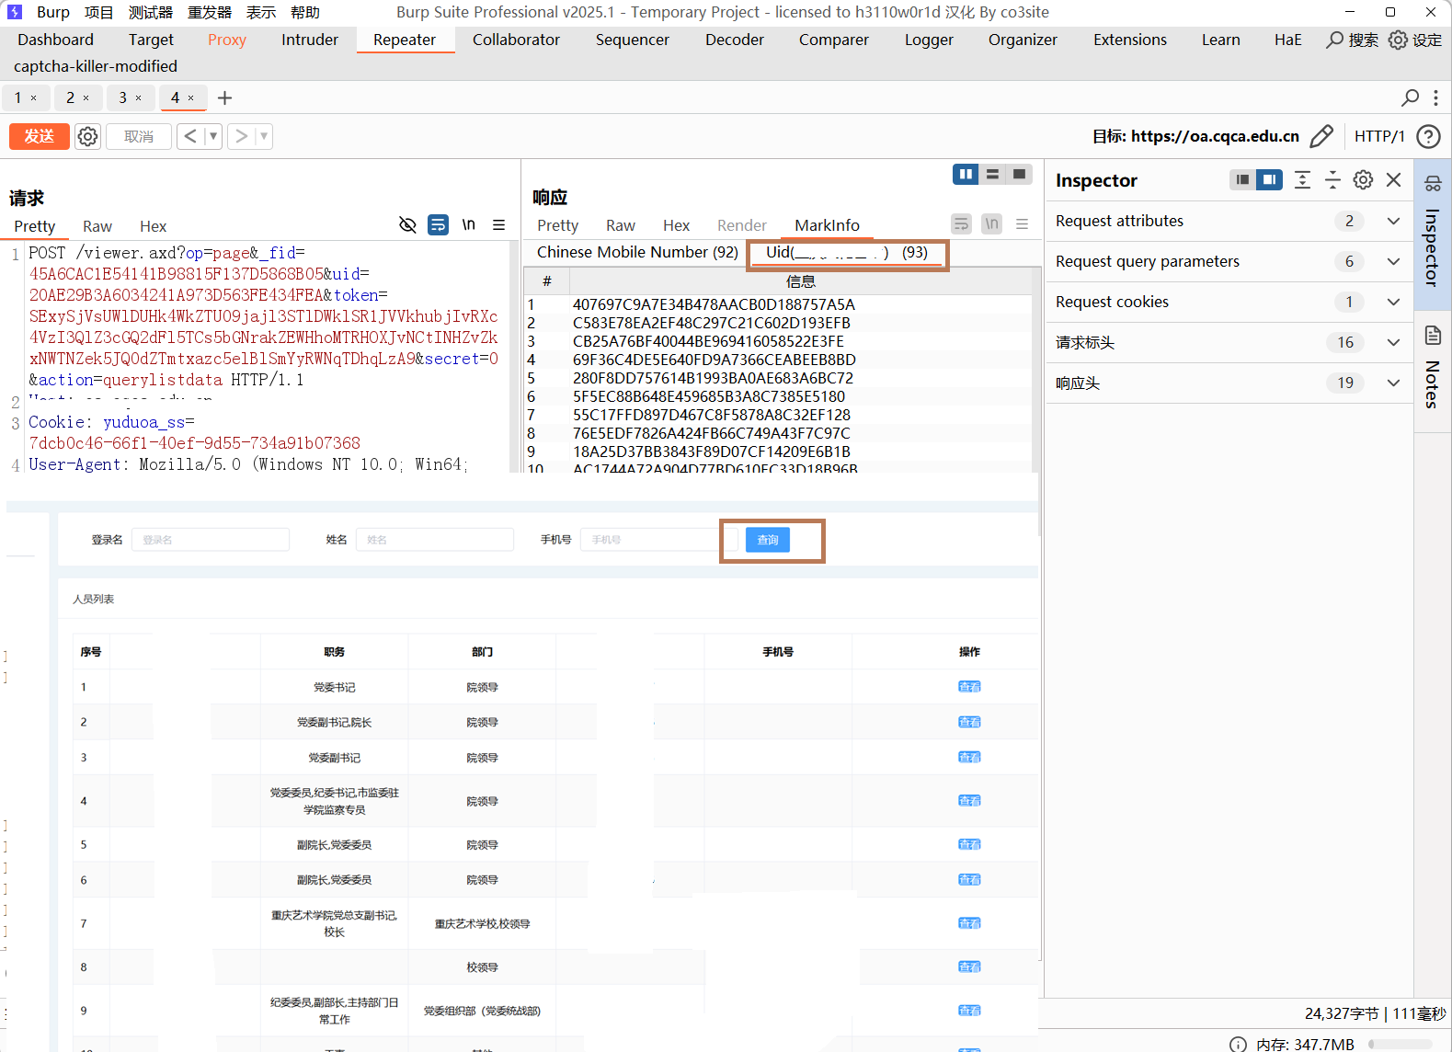Click the 登录名 login name input field
The image size is (1452, 1052).
(211, 540)
